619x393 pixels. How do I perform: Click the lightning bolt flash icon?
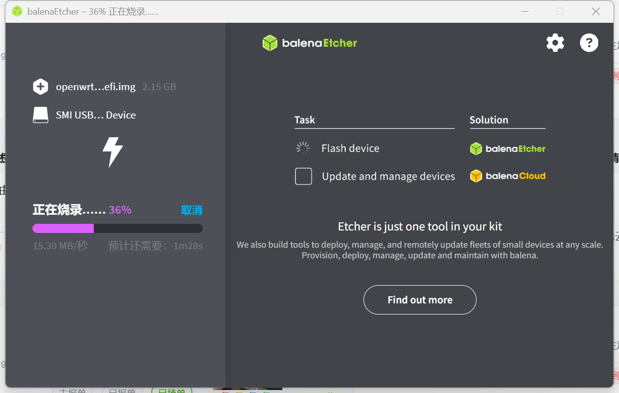[x=113, y=152]
